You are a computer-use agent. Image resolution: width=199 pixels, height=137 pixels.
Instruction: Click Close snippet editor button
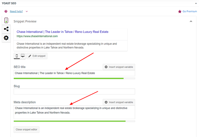tap(26, 130)
